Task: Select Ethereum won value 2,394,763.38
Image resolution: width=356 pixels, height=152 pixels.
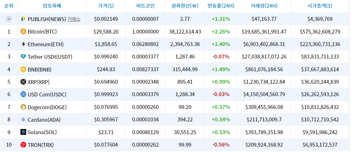Action: 185,44
